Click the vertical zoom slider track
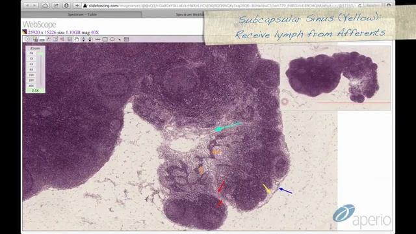Viewport: 416px width, 234px height. click(x=40, y=71)
